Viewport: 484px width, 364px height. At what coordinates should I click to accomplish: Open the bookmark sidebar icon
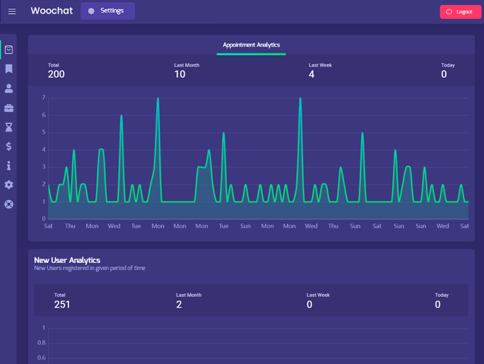point(8,69)
